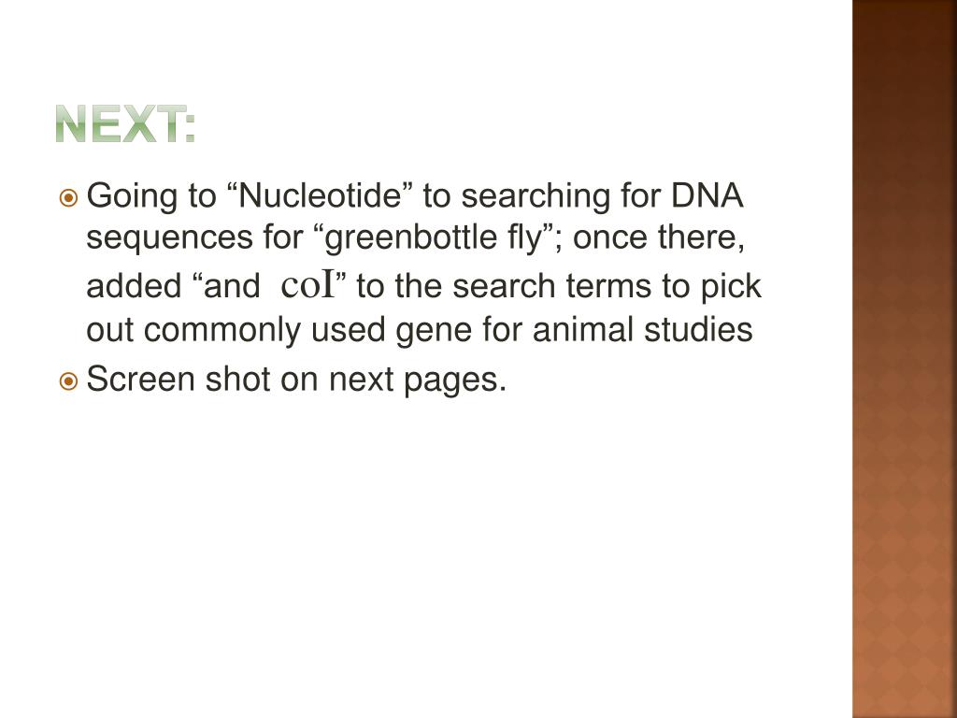Click the serif "coI" gene term
This screenshot has height=718, width=957.
click(x=307, y=286)
